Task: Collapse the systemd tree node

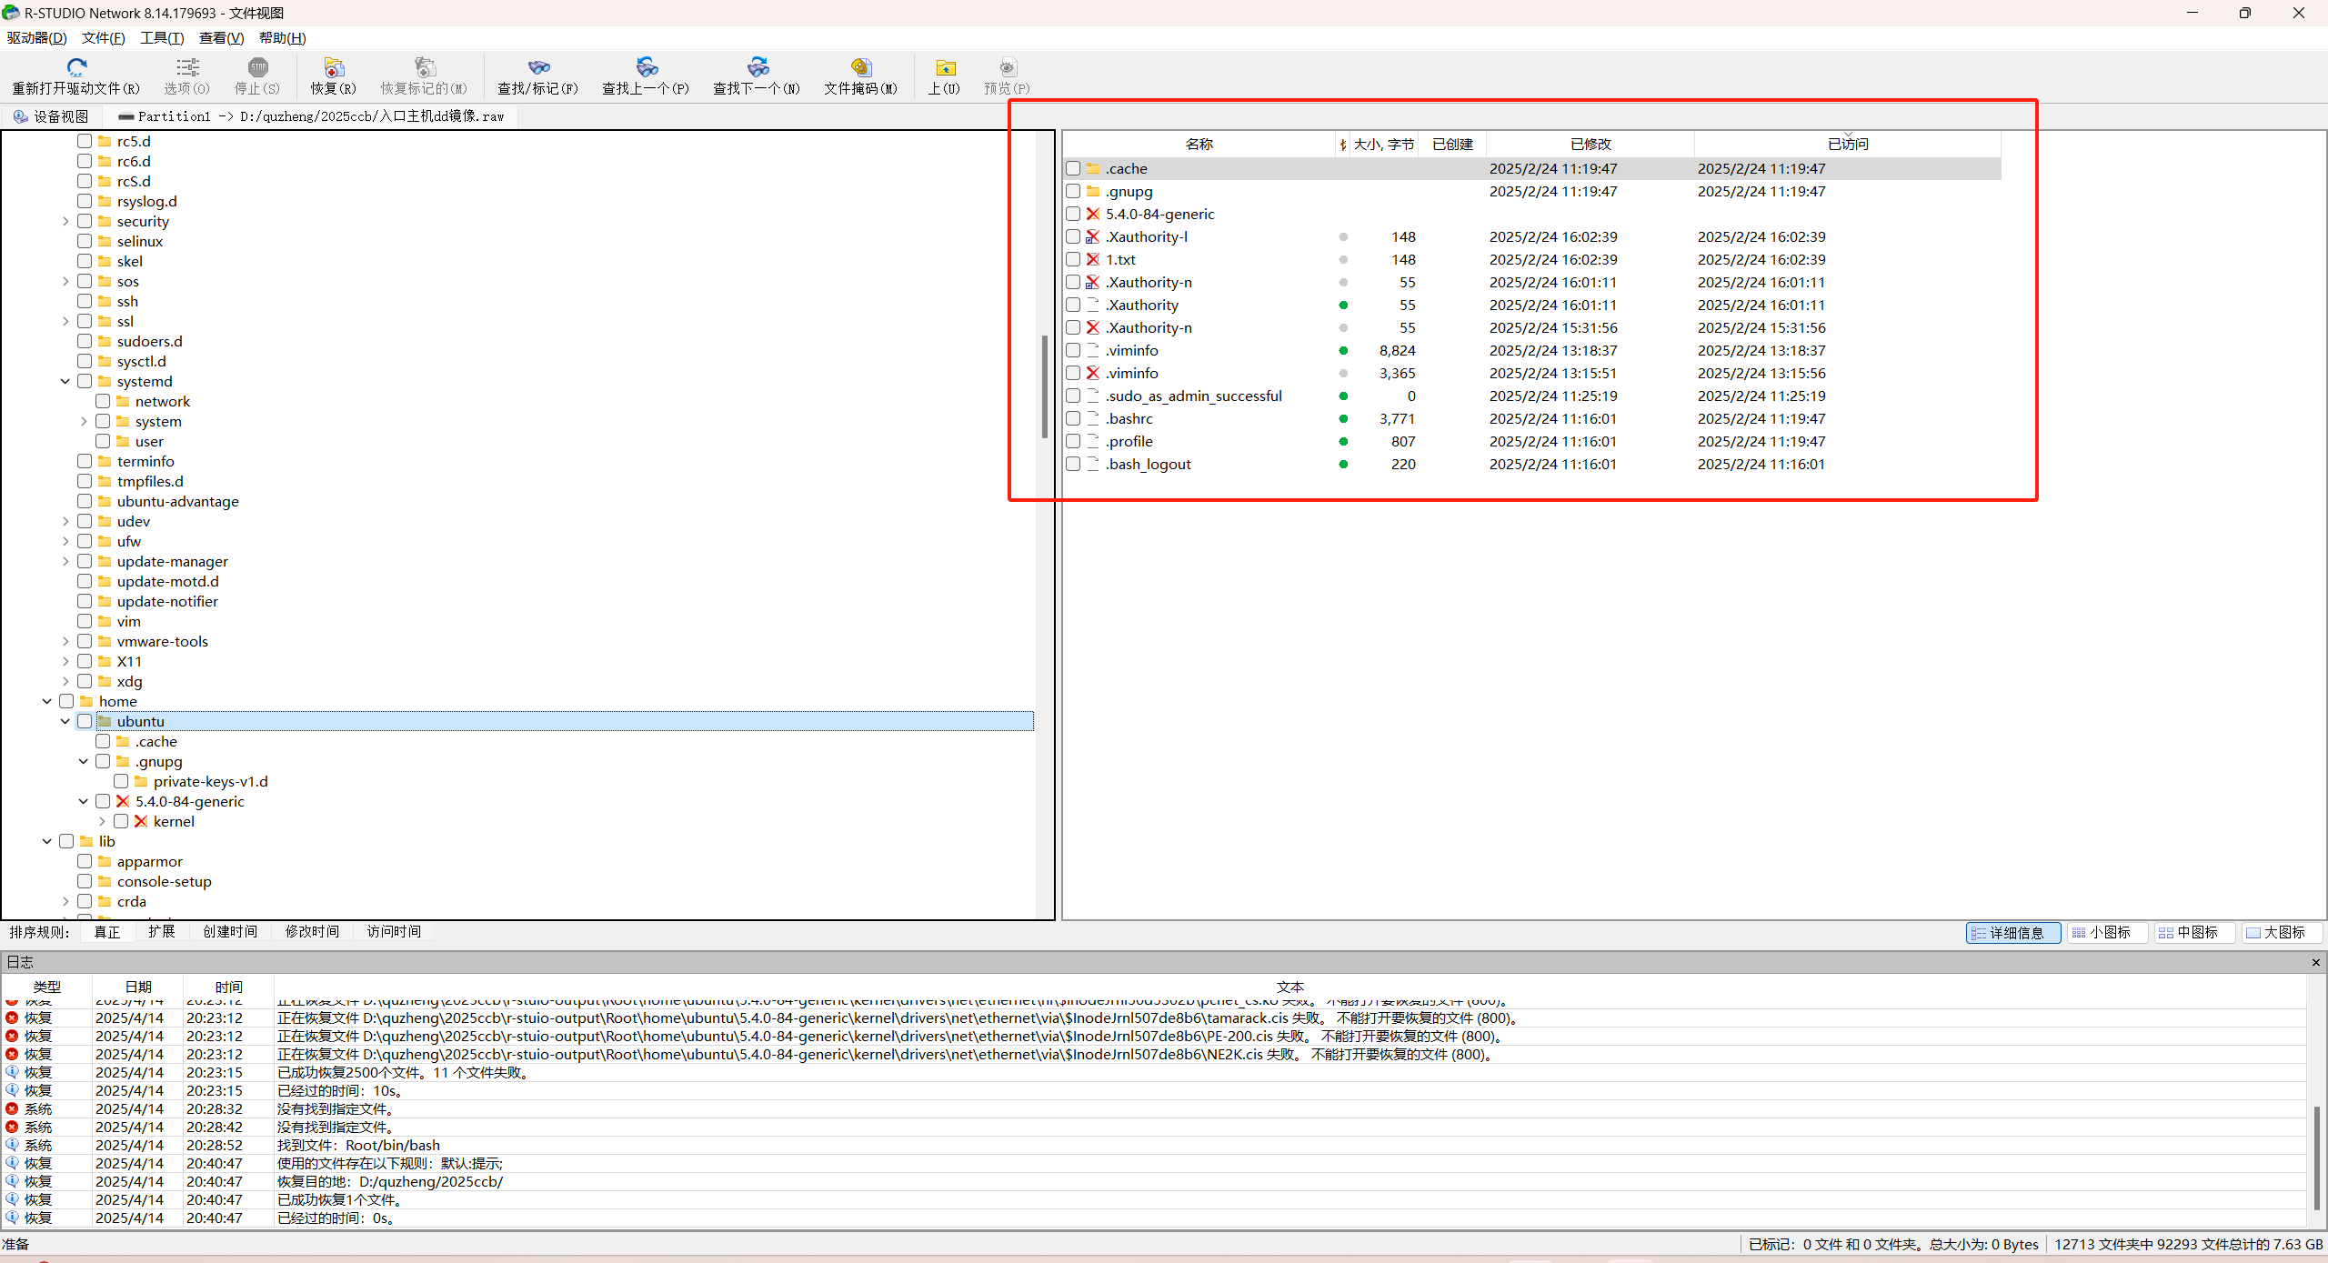Action: pyautogui.click(x=65, y=381)
